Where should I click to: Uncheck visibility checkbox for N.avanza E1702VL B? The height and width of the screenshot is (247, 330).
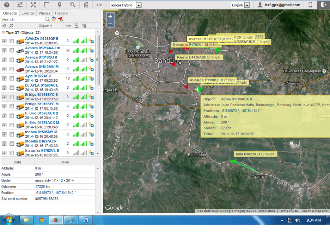pos(4,153)
